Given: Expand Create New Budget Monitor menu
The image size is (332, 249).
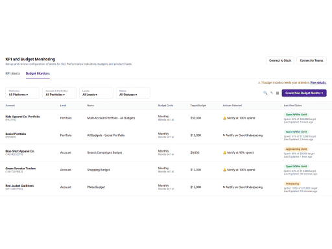Looking at the screenshot, I should coord(304,93).
